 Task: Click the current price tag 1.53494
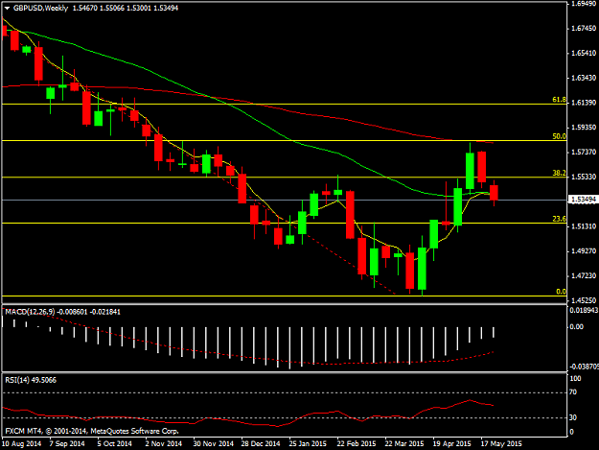click(583, 200)
